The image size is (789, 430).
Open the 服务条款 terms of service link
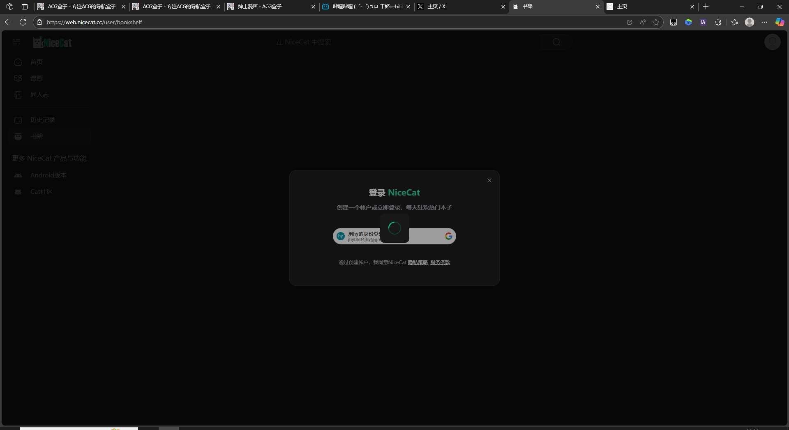point(440,262)
